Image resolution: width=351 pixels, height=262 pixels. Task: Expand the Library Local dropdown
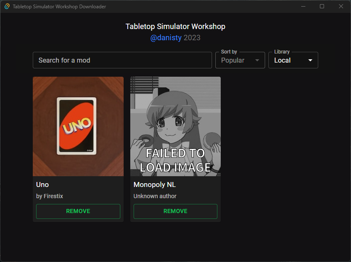[x=293, y=60]
